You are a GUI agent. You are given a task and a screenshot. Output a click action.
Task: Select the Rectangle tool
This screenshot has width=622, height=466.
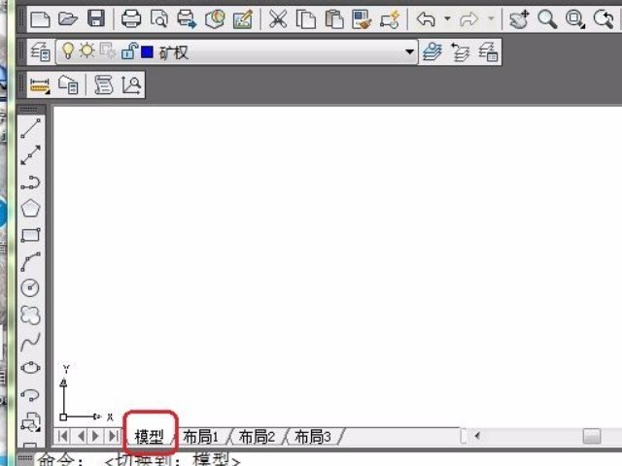click(x=30, y=235)
